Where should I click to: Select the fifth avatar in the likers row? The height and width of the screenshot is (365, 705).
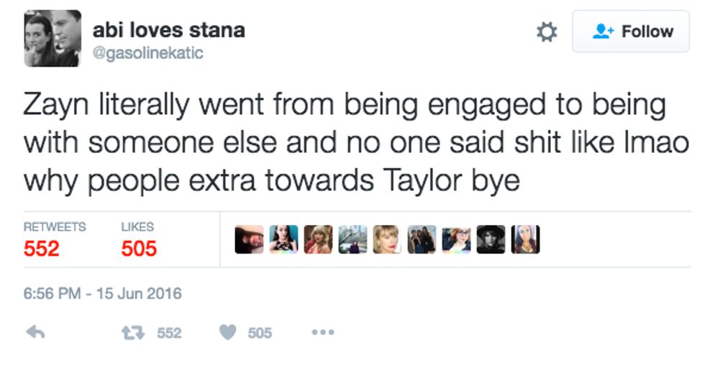pos(387,239)
